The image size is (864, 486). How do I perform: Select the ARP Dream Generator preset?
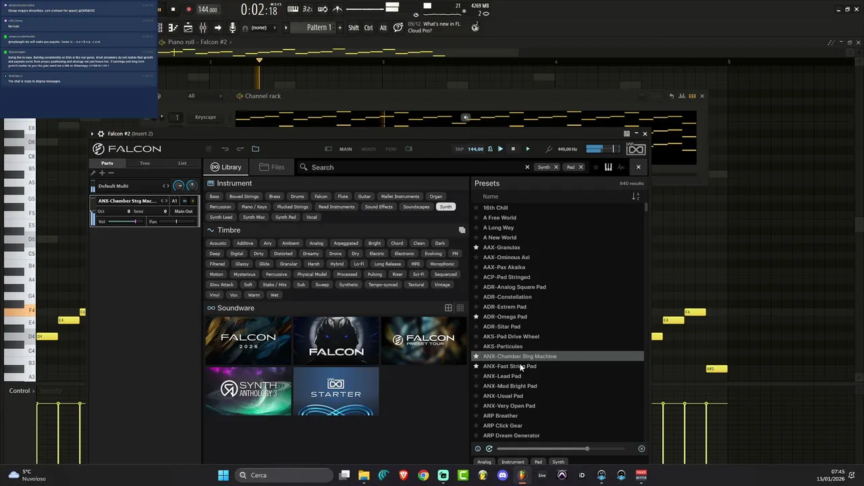click(x=511, y=435)
